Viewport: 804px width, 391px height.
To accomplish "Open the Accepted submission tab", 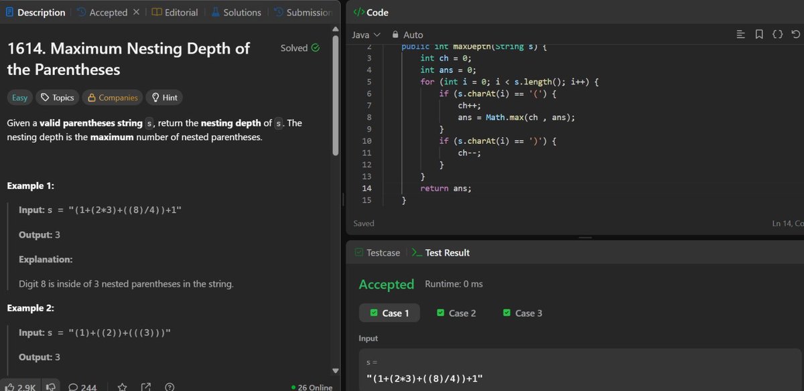I will click(102, 12).
